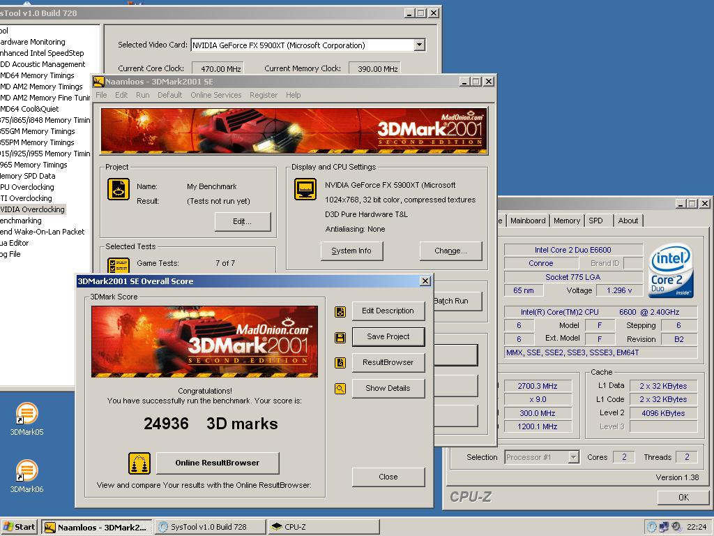
Task: Select Hardware Monitoring in SysTool tree
Action: click(32, 42)
